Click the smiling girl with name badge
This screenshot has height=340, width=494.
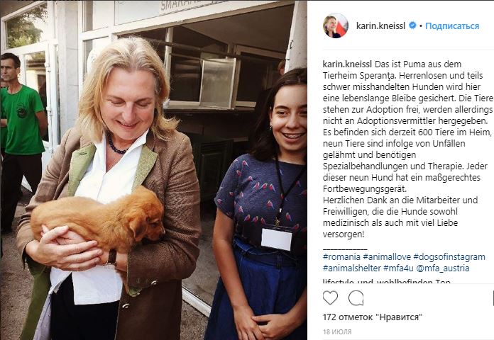(x=257, y=205)
